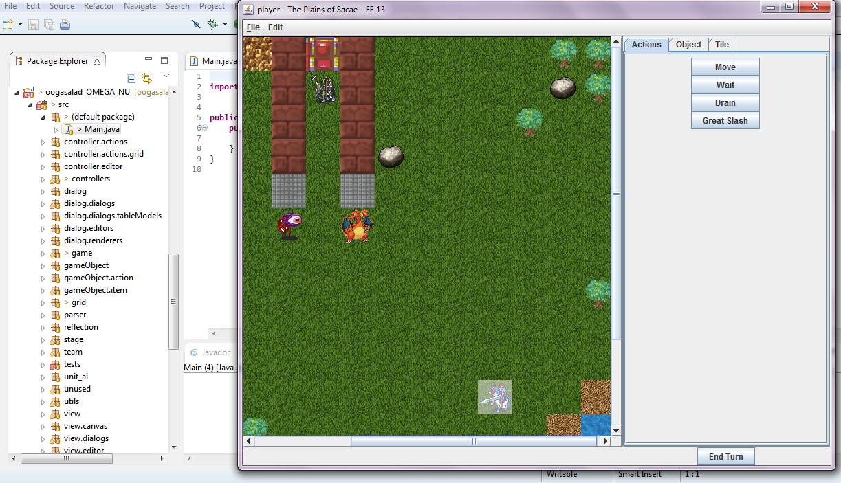841x483 pixels.
Task: Click the Main.java file icon in tree
Action: (x=68, y=129)
